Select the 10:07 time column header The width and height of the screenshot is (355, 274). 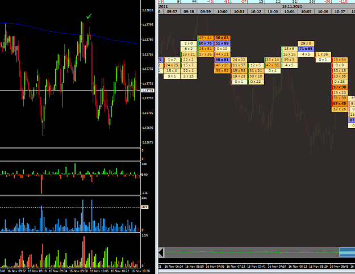pyautogui.click(x=339, y=11)
